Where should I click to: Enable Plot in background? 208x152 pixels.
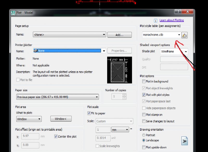coord(144,81)
